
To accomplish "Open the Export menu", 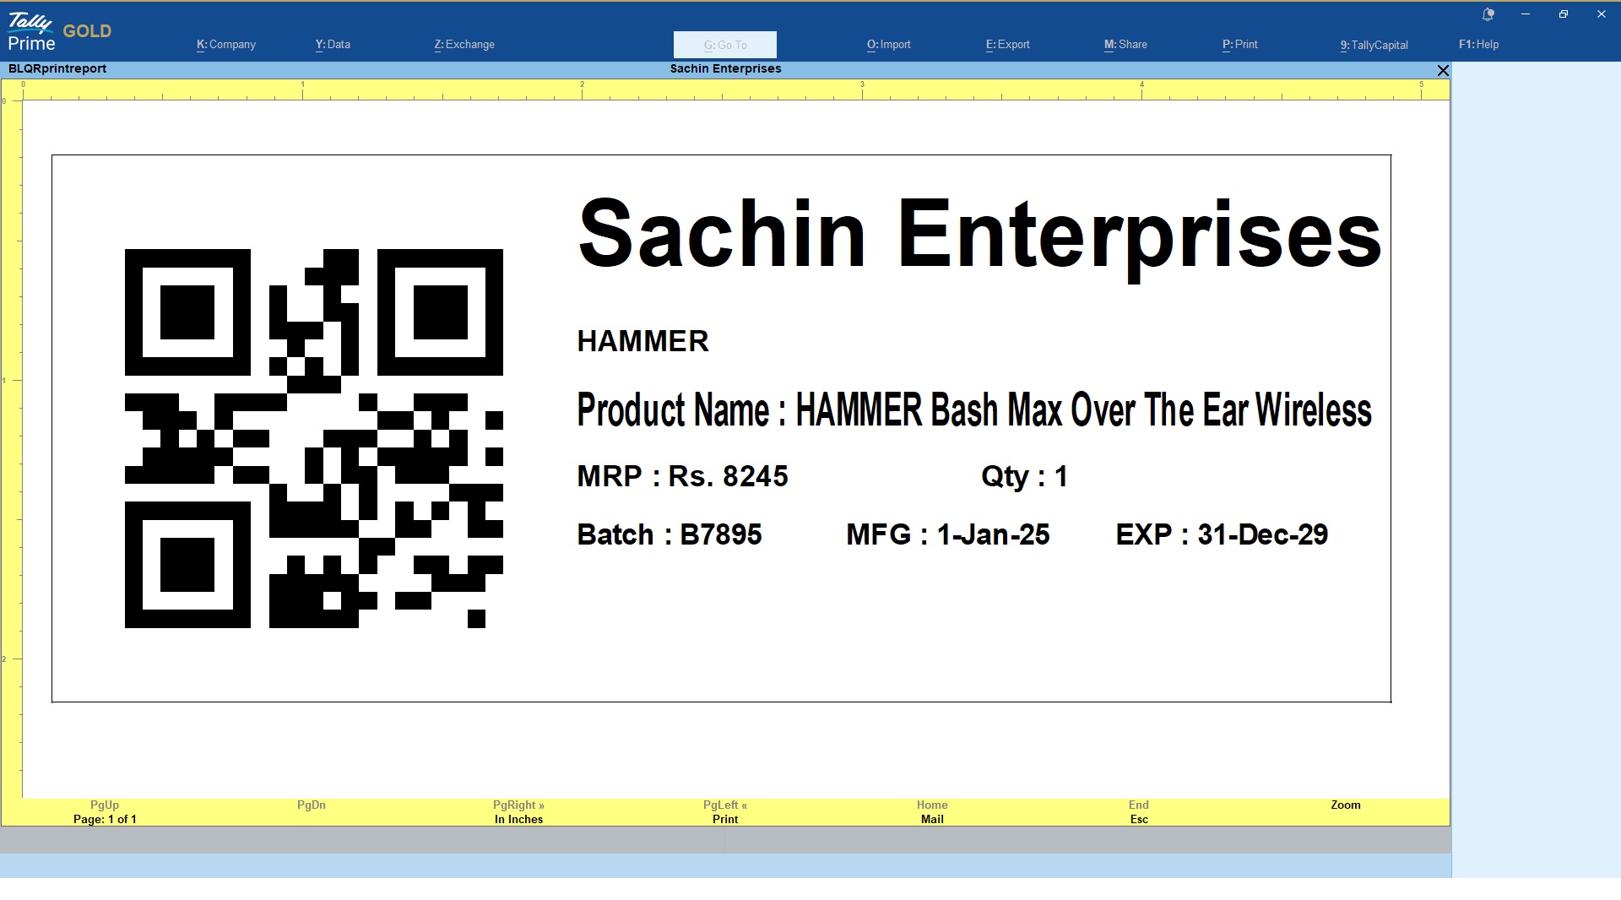I will tap(1007, 45).
